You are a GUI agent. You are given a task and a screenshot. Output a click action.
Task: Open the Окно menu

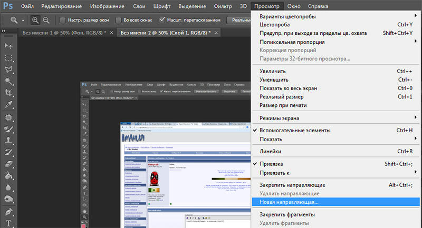(x=294, y=6)
